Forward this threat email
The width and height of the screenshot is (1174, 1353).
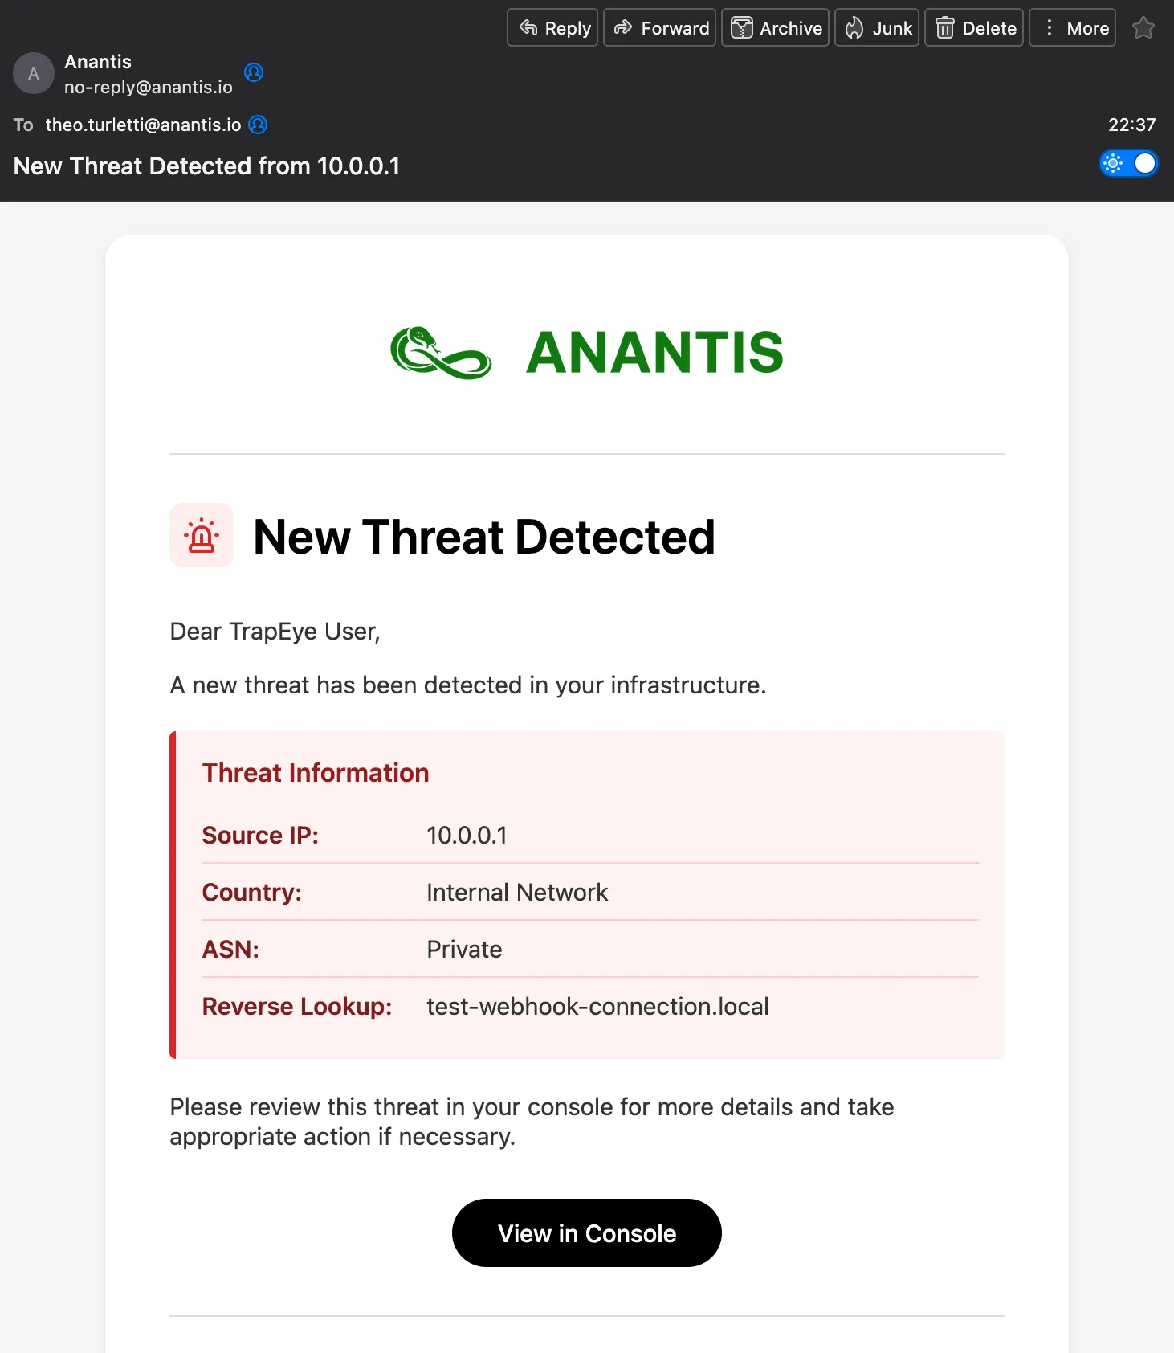coord(659,28)
